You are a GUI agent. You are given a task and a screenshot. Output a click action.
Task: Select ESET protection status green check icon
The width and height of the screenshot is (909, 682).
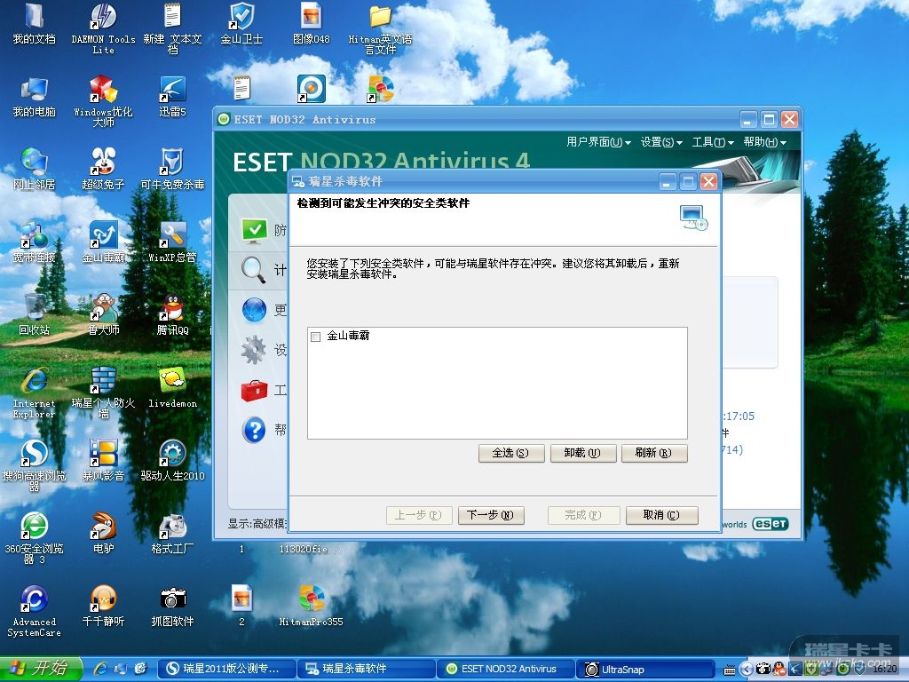254,230
